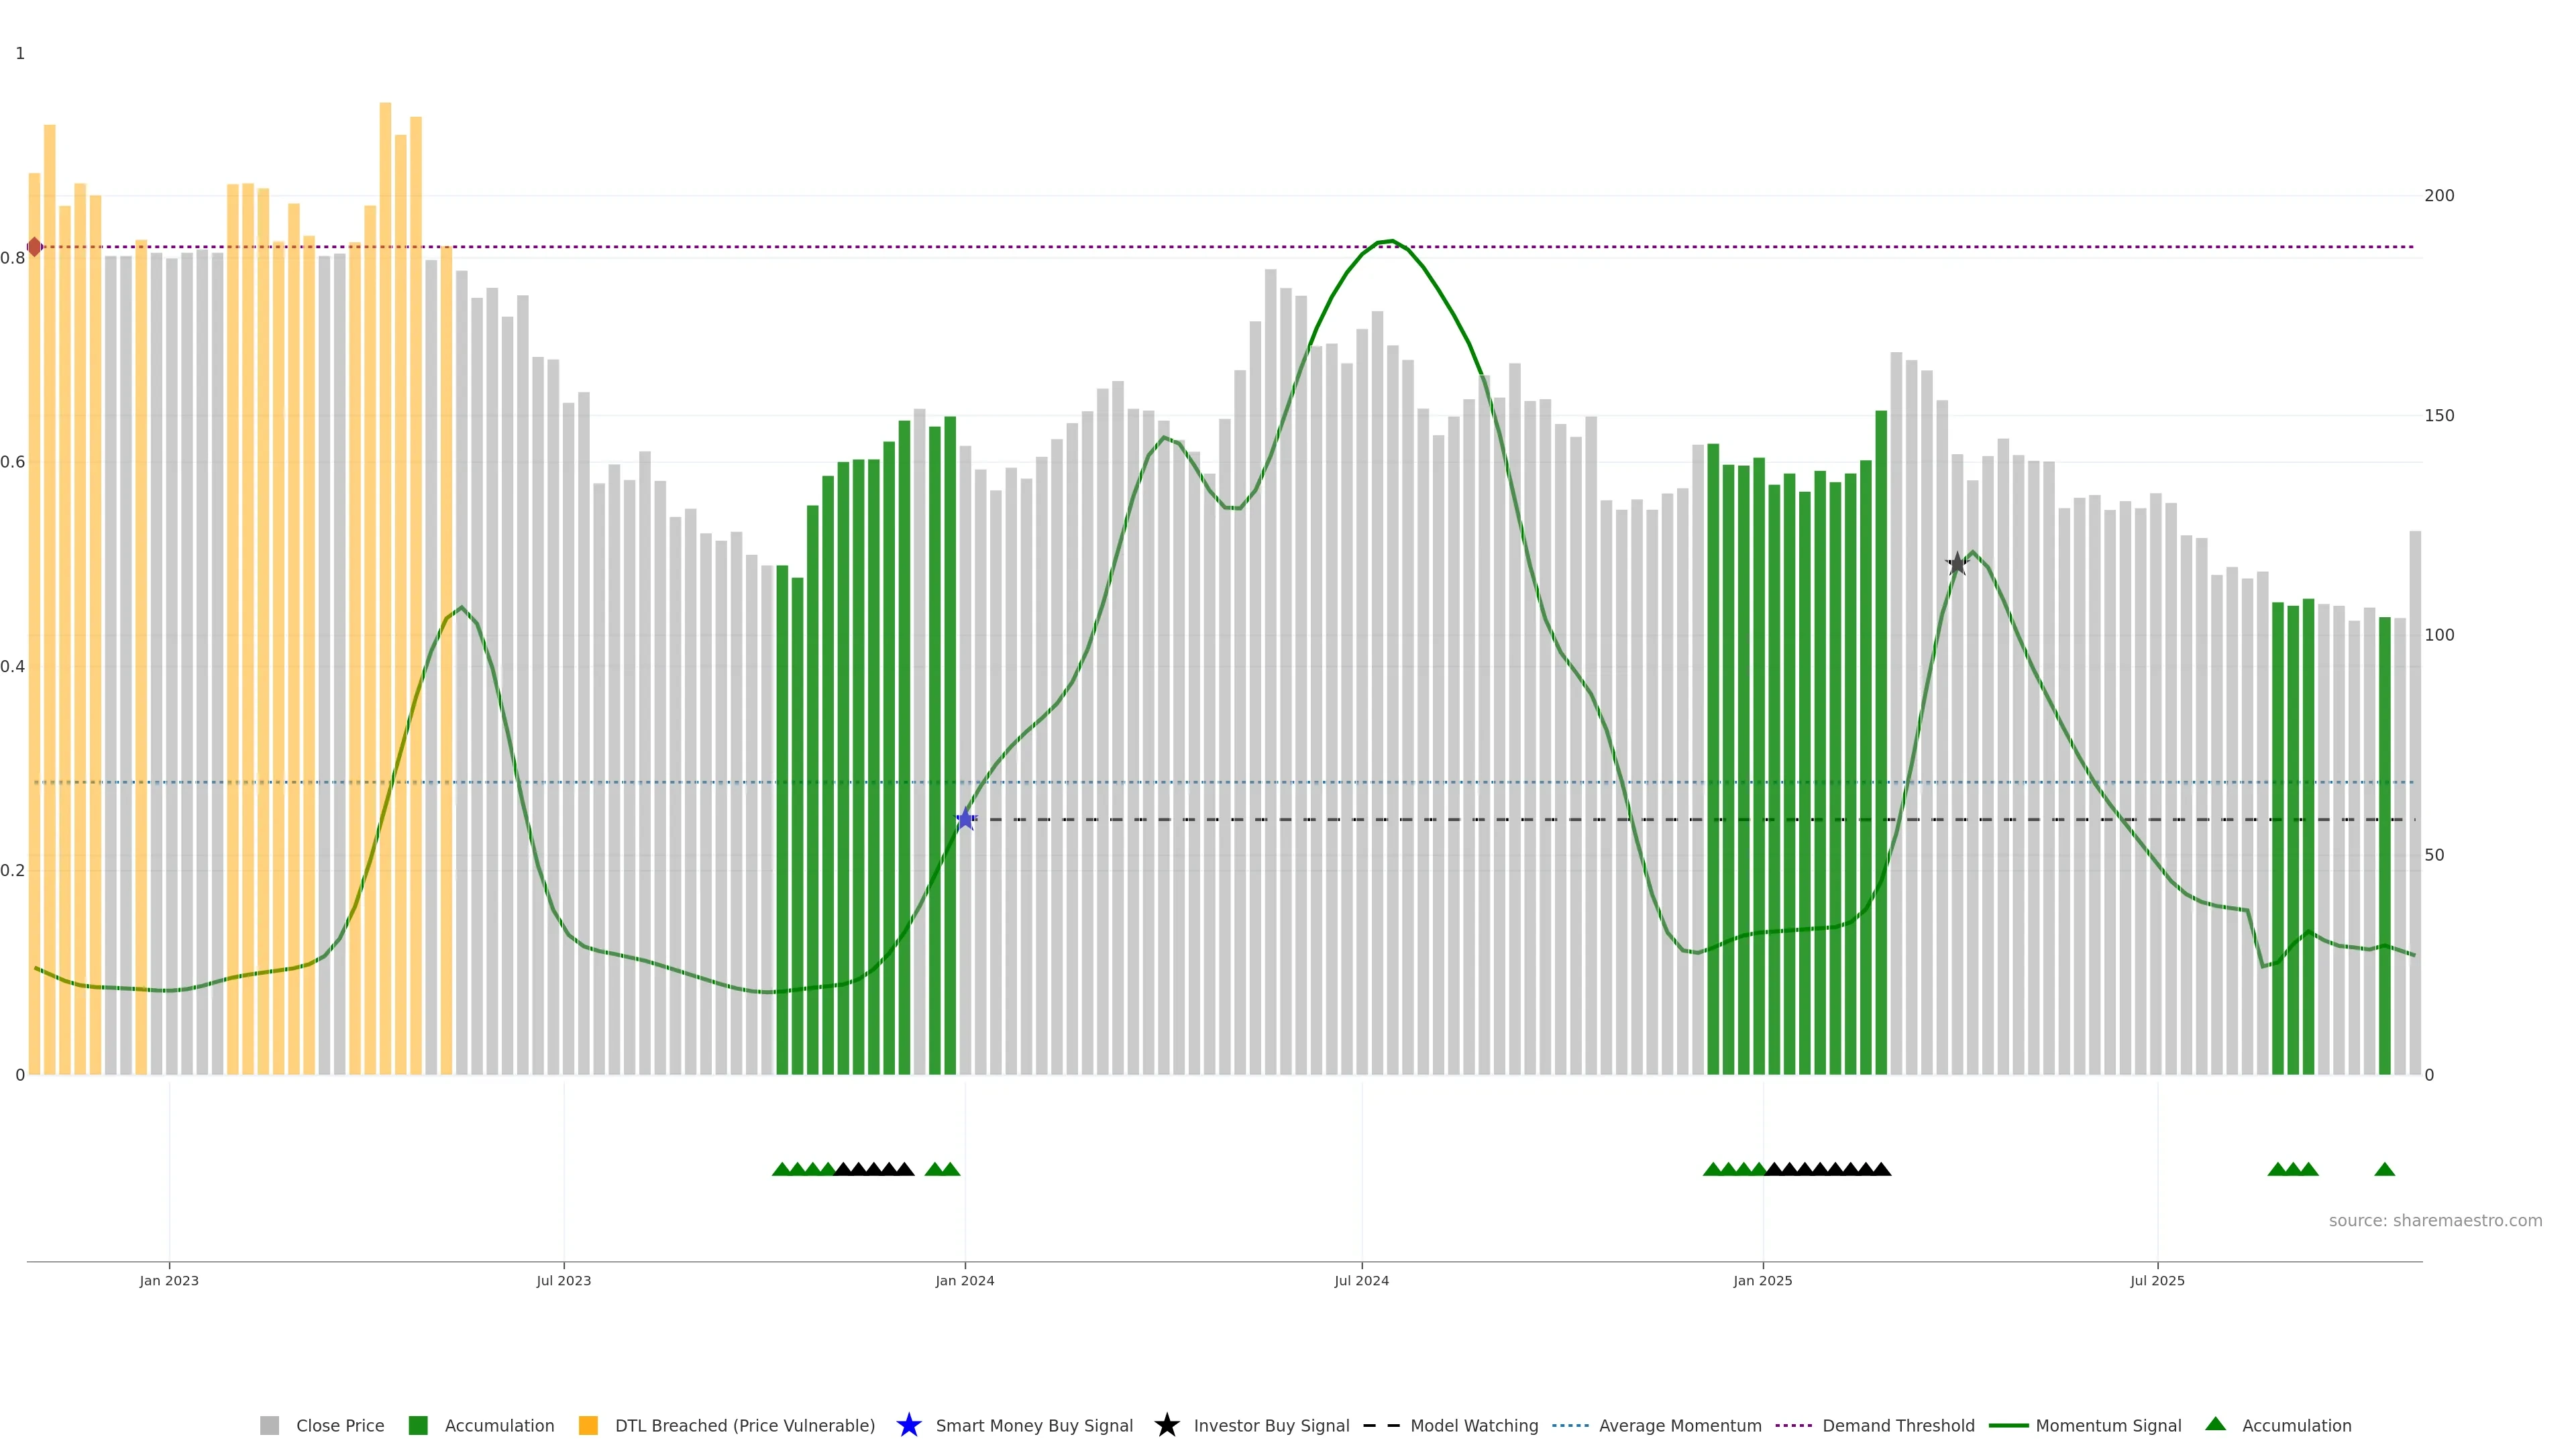Click the orange DTL Breached legend swatch
Viewport: 2576px width, 1449px height.
(x=588, y=1425)
